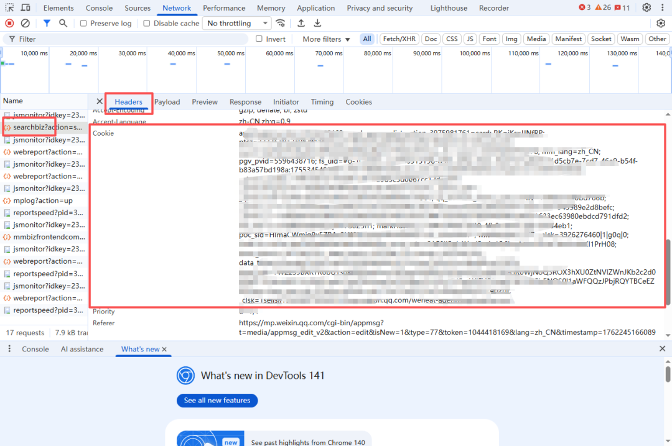
Task: Select the All request type filter
Action: click(367, 39)
